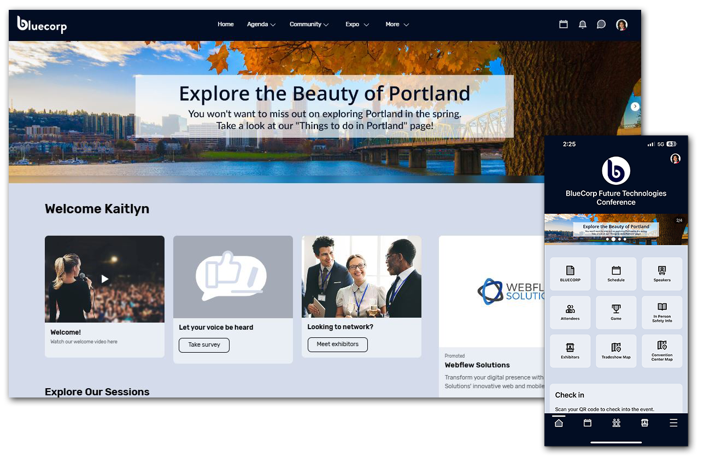Open the chat messages icon

pyautogui.click(x=601, y=24)
